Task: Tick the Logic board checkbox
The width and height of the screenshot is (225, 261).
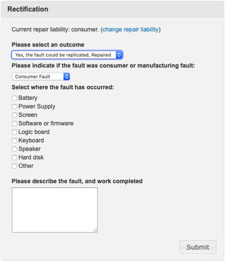Action: pyautogui.click(x=14, y=132)
